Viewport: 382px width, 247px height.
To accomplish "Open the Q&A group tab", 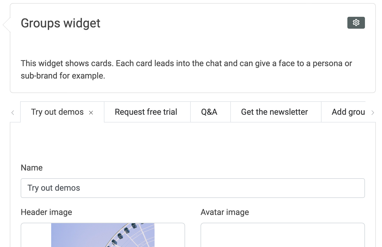I will [209, 112].
